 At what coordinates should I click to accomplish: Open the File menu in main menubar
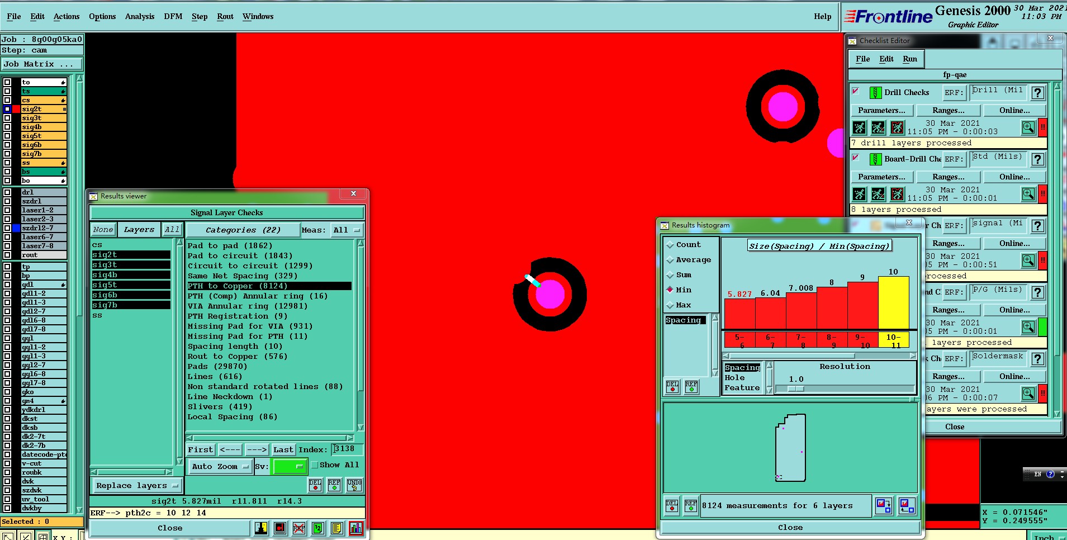[x=13, y=17]
